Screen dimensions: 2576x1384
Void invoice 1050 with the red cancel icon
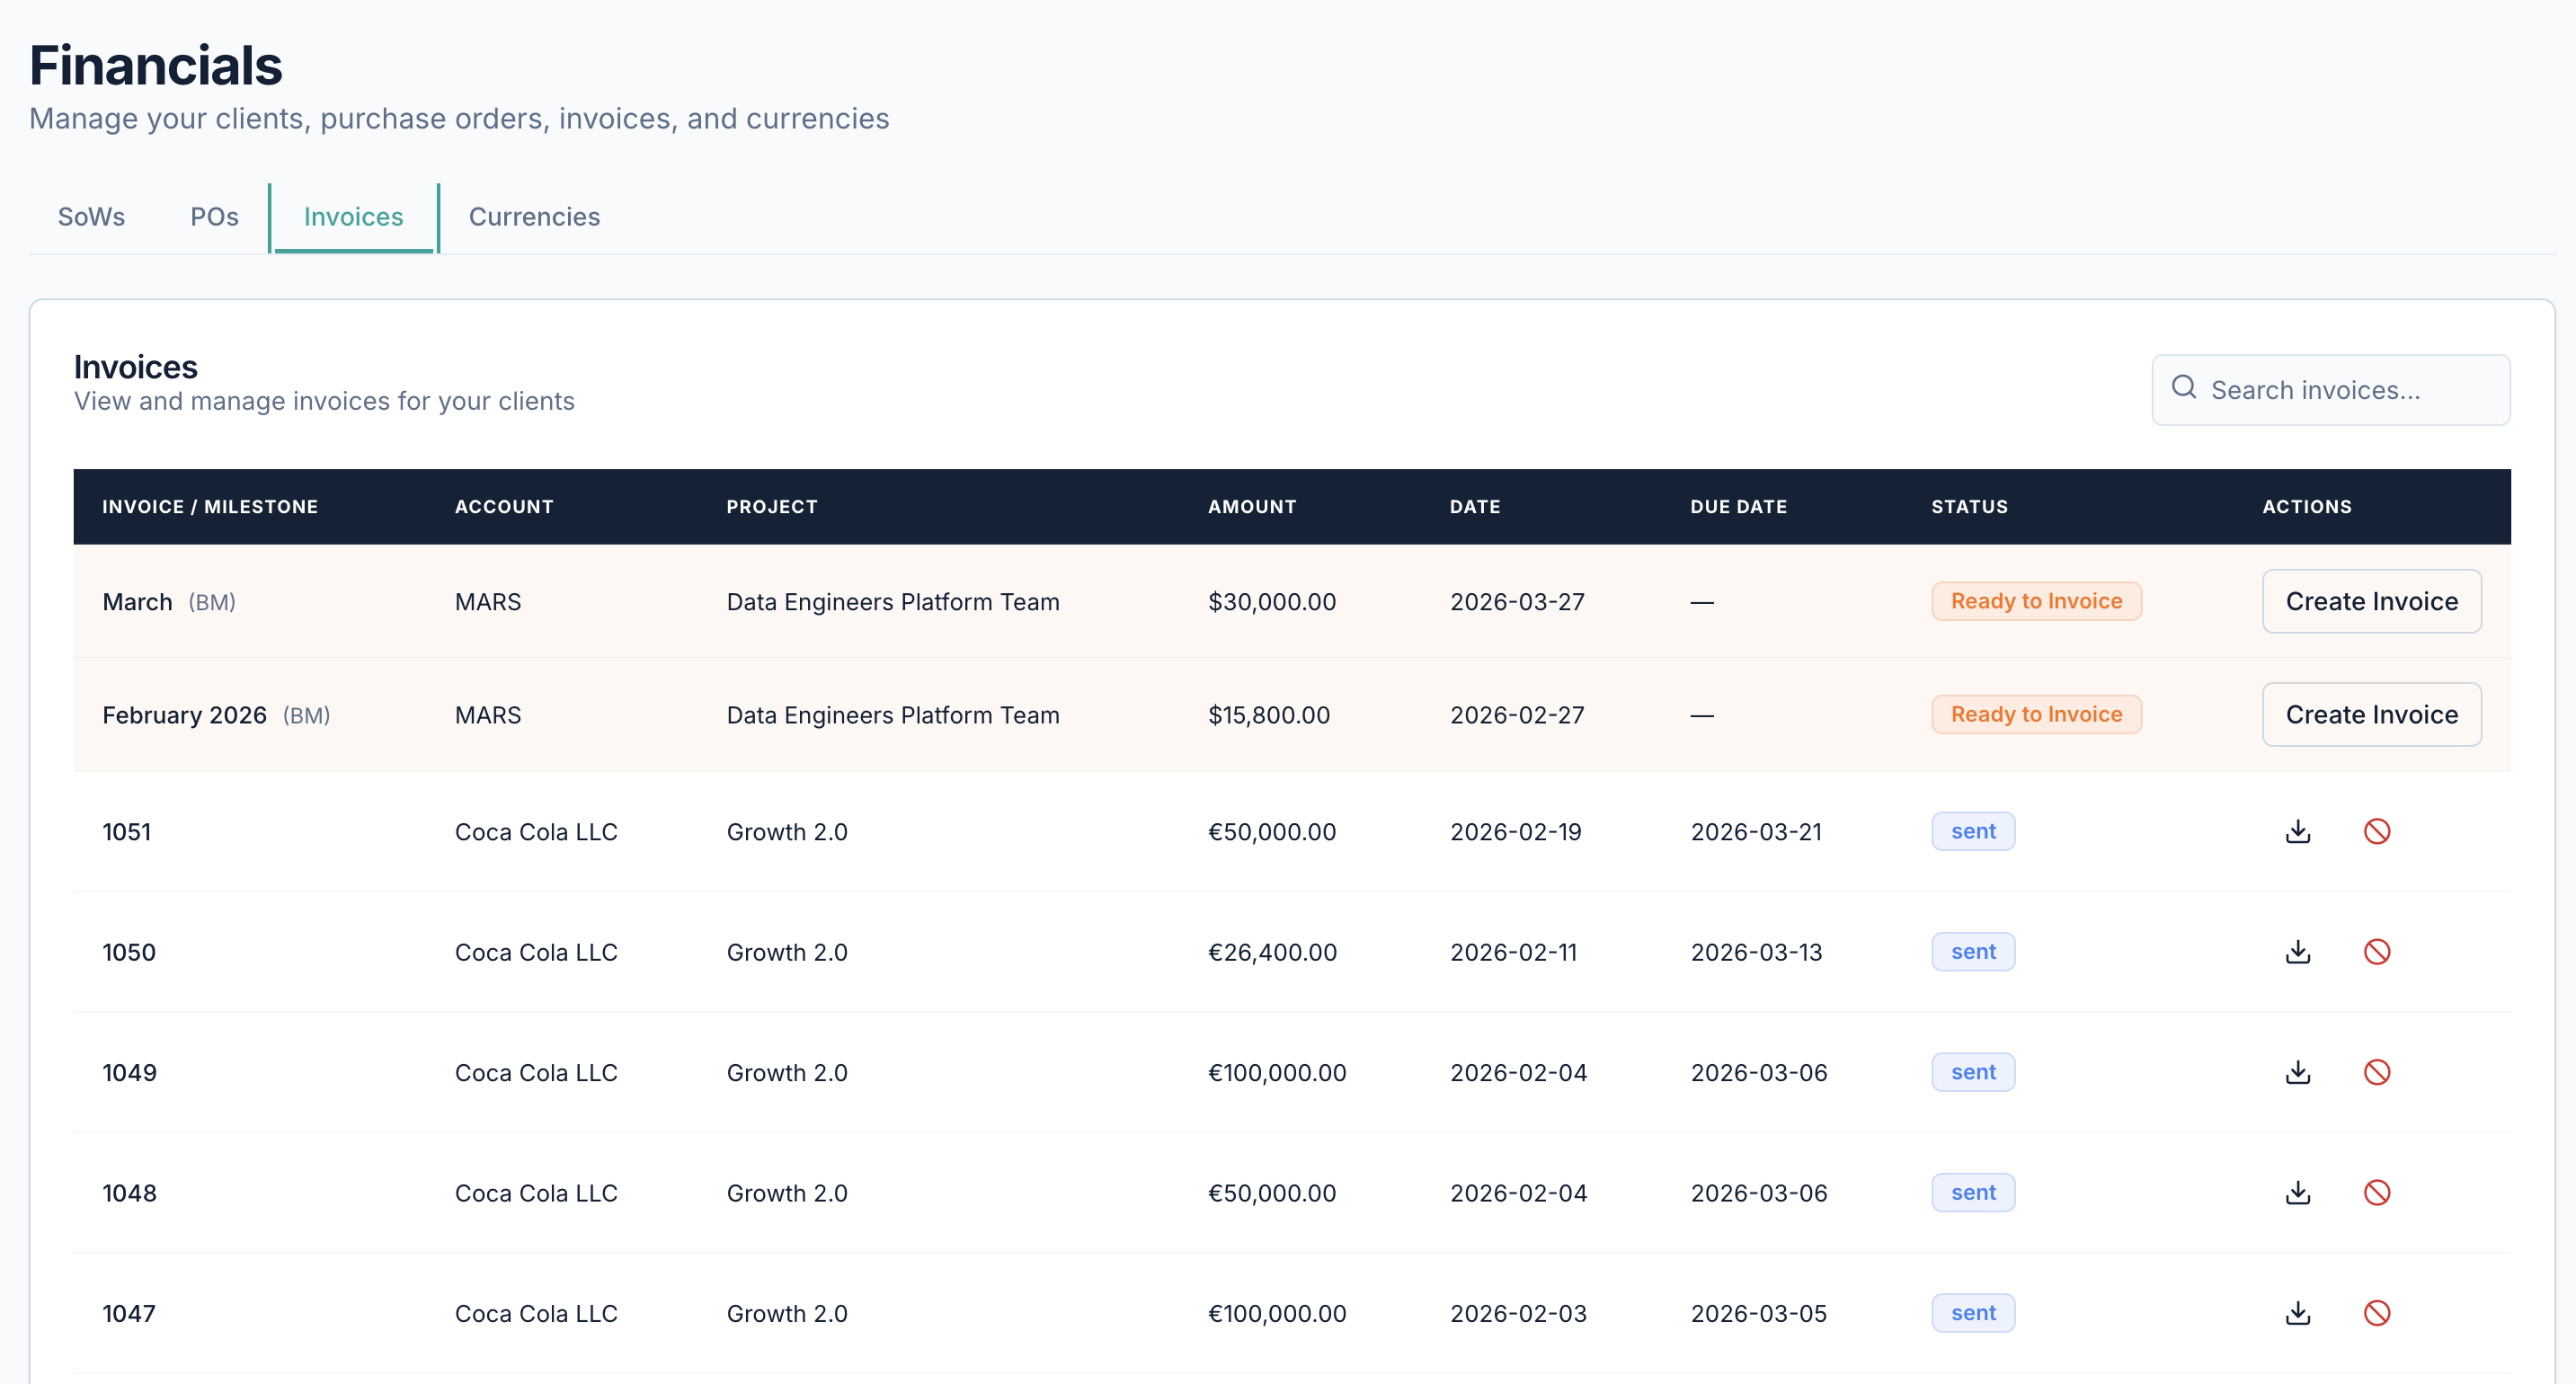(2377, 951)
